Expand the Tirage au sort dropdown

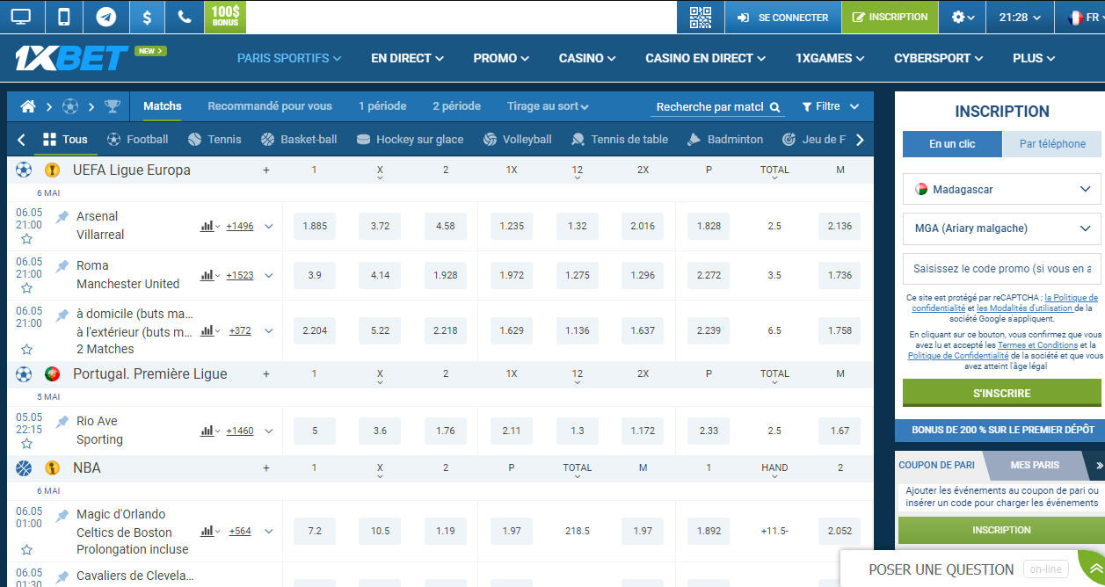(548, 106)
